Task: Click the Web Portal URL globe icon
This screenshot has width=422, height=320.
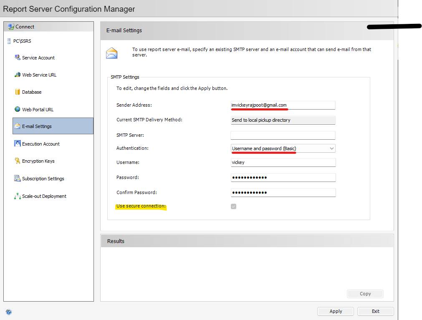Action: pos(18,109)
